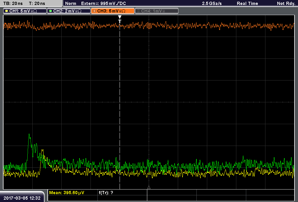This screenshot has width=298, height=202.
Task: Click the Extern 995 mV trigger source readout
Action: tap(103, 3)
